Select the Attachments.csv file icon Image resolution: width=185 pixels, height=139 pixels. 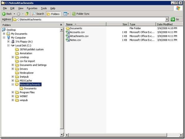(68, 36)
